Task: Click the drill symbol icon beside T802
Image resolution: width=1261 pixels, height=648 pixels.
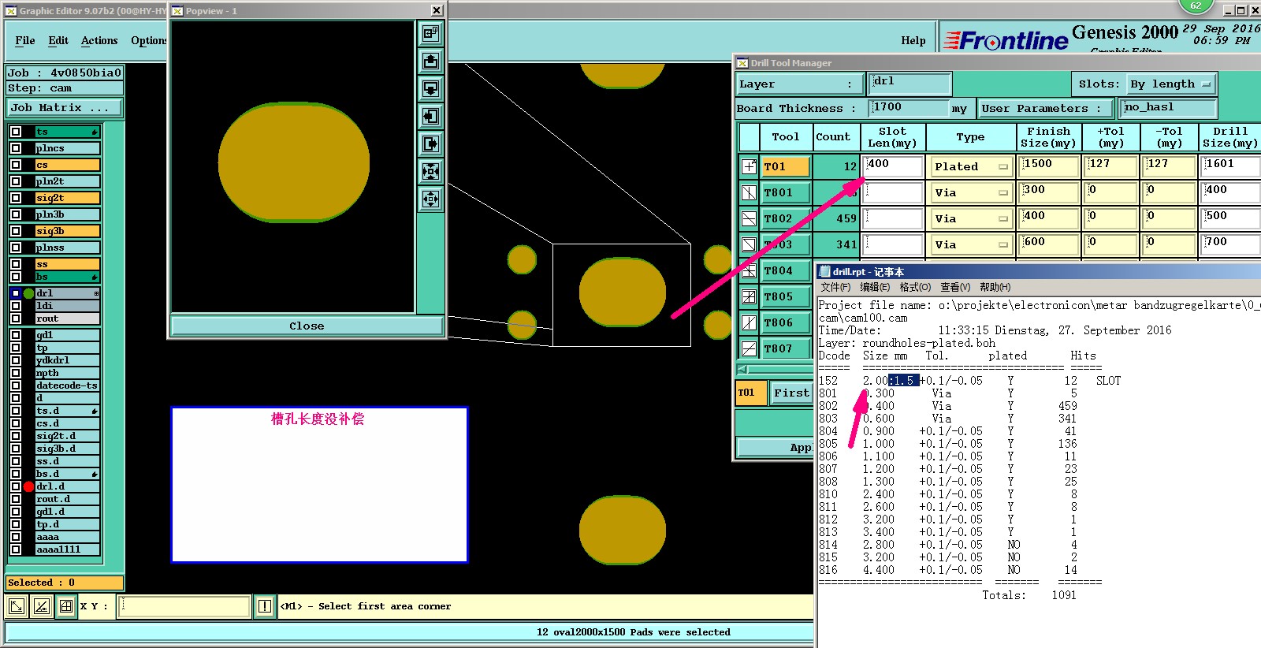Action: (x=749, y=218)
